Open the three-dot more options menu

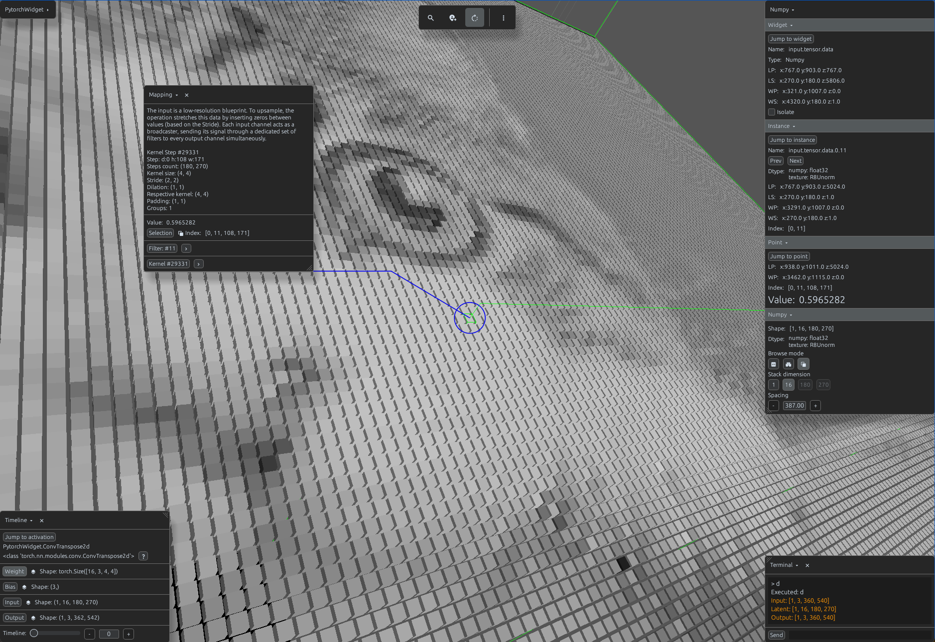click(x=504, y=18)
